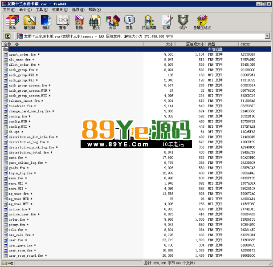273x267 pixels.
Task: Select file game.frm in the list
Action: pos(17,158)
